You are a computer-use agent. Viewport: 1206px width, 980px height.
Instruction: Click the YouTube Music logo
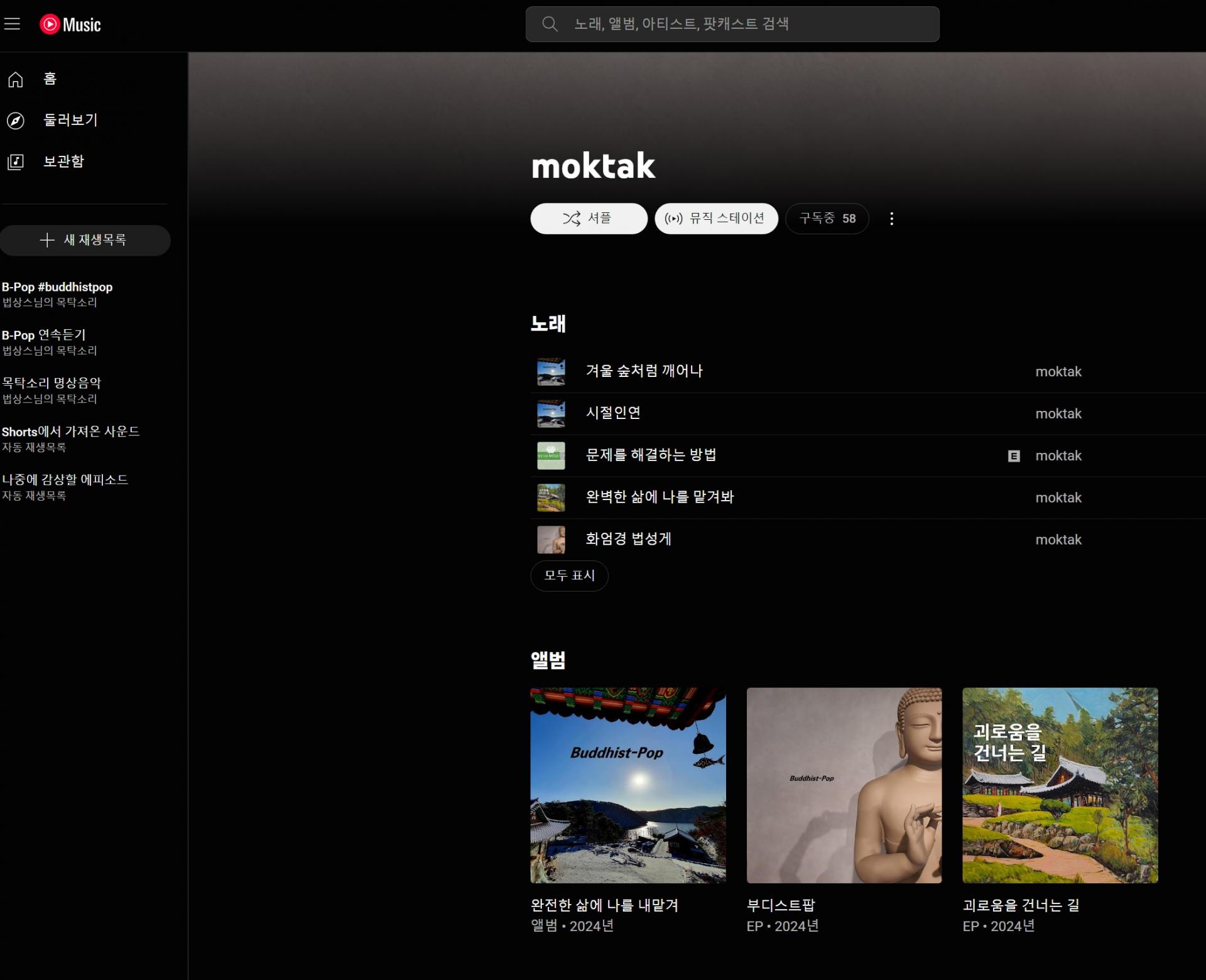pyautogui.click(x=70, y=24)
